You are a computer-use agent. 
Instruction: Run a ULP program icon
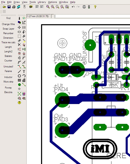point(42,7)
